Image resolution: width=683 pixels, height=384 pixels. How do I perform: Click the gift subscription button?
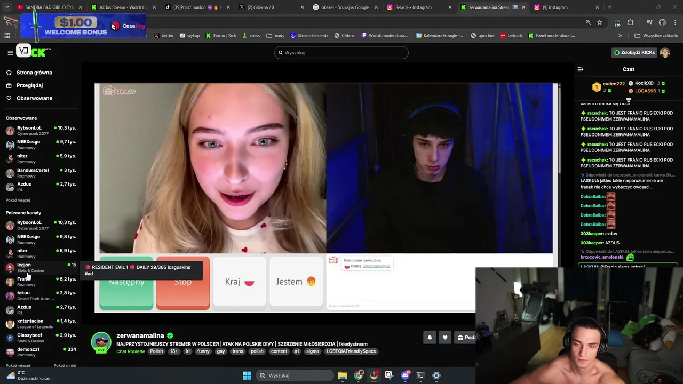point(465,337)
